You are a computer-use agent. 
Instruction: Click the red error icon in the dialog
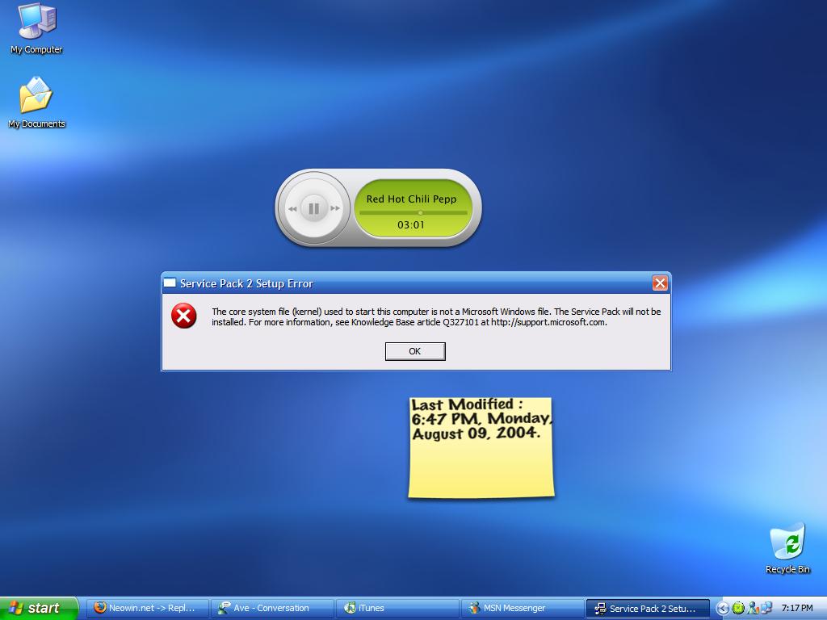pos(185,316)
